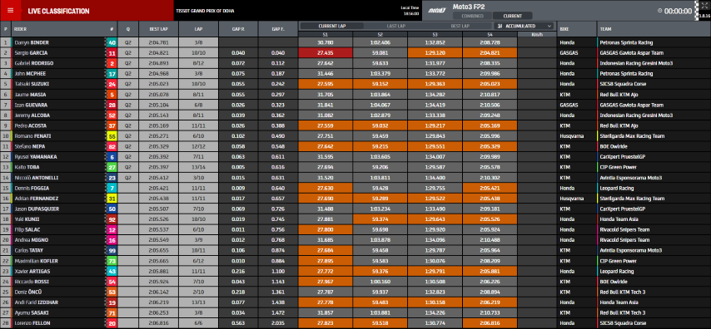Click Leopard Racing team in Foggia's row
Viewport: 711px width, 329px height.
[x=617, y=189]
